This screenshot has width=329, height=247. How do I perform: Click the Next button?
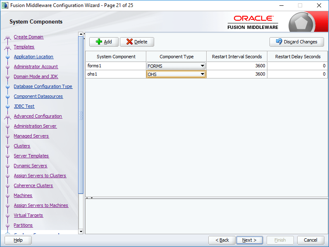[x=250, y=240]
